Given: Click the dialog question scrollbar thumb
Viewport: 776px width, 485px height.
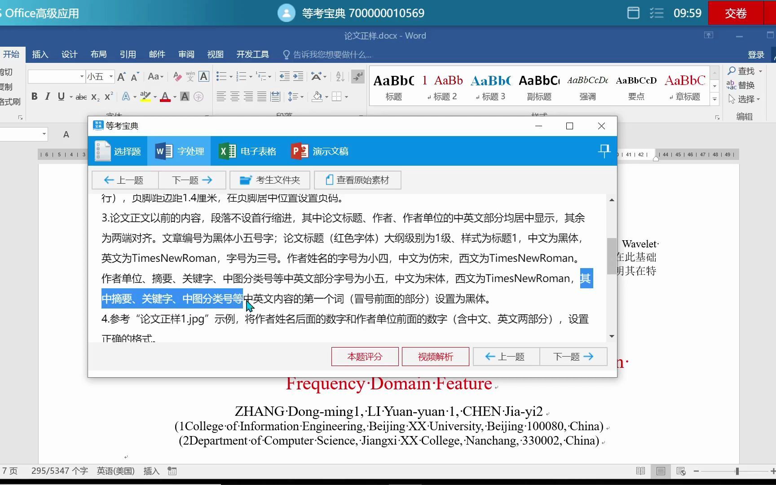Looking at the screenshot, I should [x=611, y=256].
